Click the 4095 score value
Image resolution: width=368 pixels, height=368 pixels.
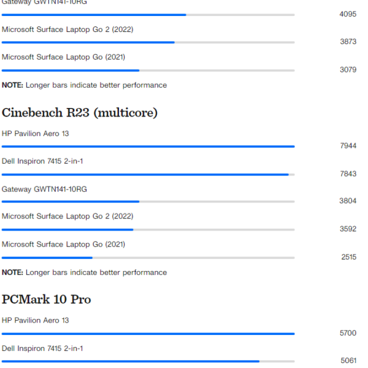pos(348,14)
